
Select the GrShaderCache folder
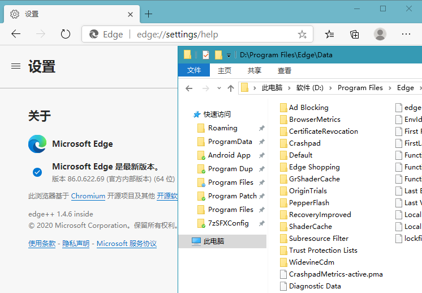coord(310,179)
